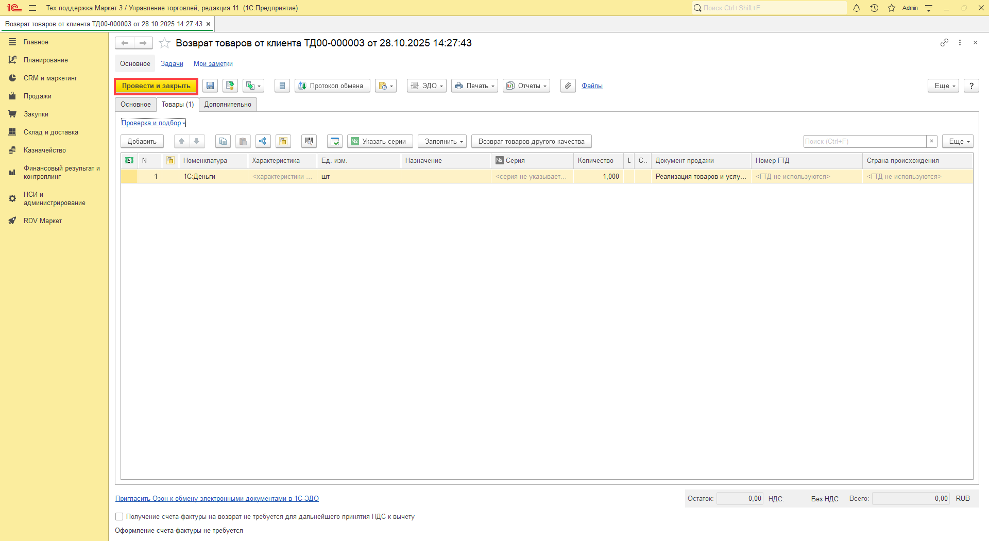
Task: Copy rows with the copy icon
Action: [x=223, y=141]
